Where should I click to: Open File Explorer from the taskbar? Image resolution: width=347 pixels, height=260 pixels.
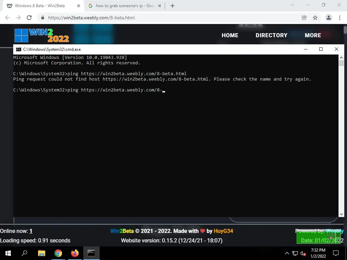tap(41, 253)
